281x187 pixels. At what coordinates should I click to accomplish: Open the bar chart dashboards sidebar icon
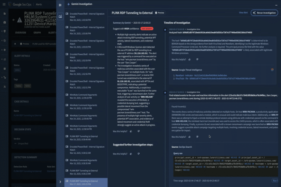[x=5, y=59]
